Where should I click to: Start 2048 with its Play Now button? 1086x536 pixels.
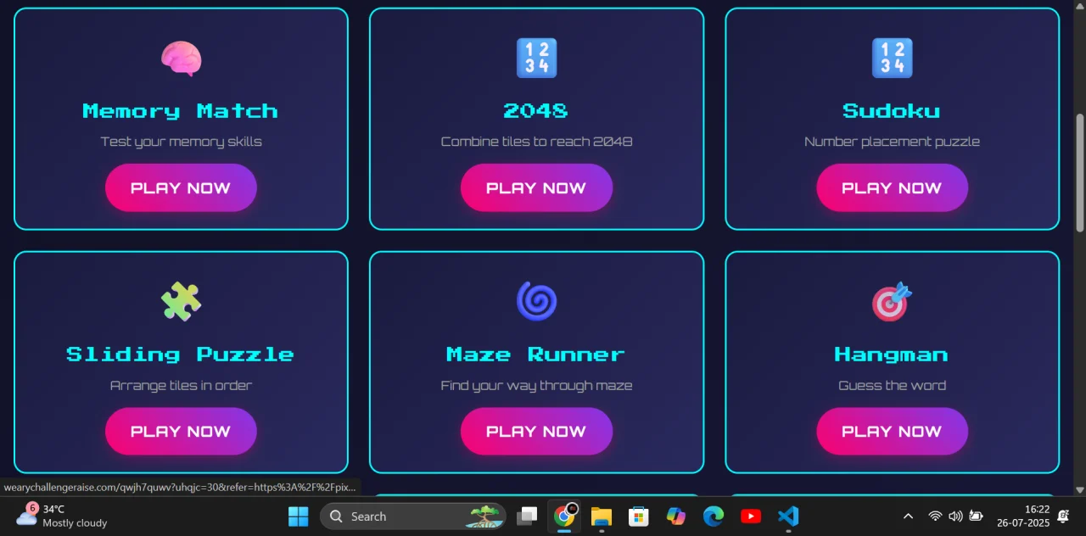coord(536,187)
